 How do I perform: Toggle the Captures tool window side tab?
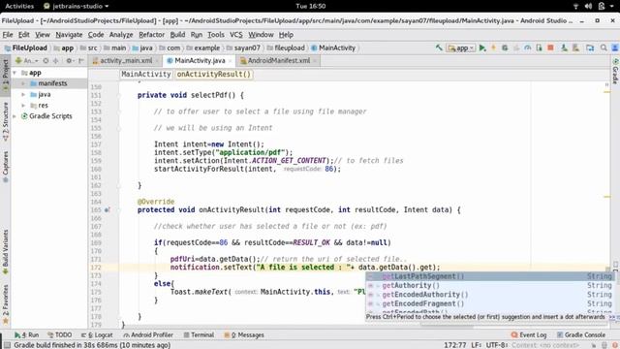(x=5, y=167)
